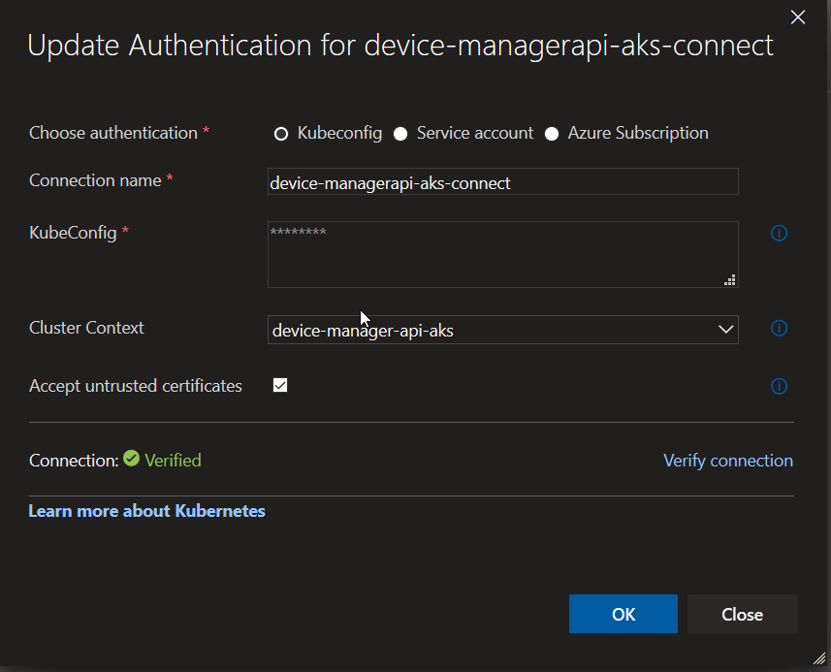Show info for Accept untrusted certificates
The height and width of the screenshot is (672, 831).
click(x=779, y=386)
